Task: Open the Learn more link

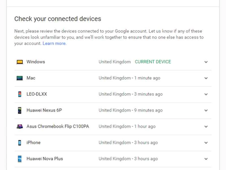Action: pyautogui.click(x=54, y=43)
